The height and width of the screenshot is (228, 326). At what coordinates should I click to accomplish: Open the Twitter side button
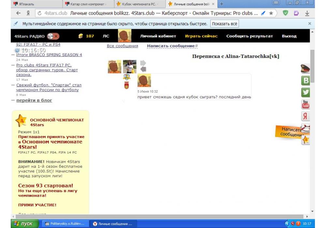pyautogui.click(x=306, y=93)
